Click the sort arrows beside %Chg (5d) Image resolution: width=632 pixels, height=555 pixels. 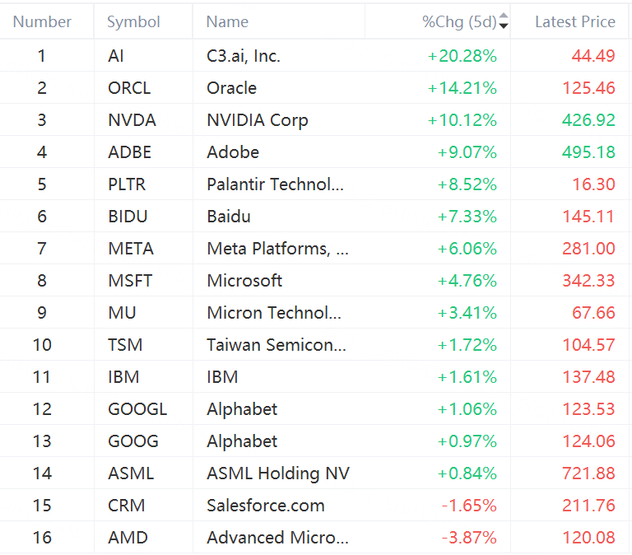[x=504, y=21]
